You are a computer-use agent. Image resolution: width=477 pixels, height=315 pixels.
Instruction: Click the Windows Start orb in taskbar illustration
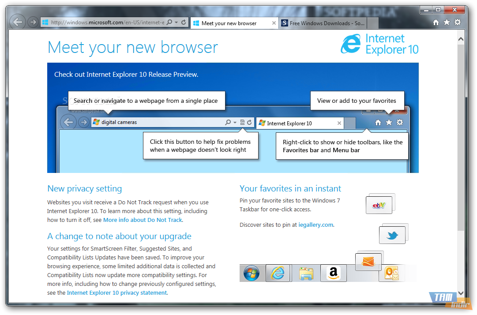tap(252, 273)
